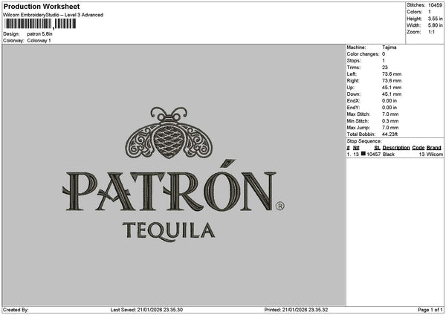Click the Left value 73.6 mm
This screenshot has height=315, width=446.
[392, 74]
